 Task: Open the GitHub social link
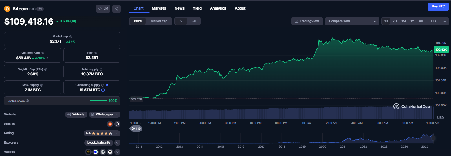[117, 124]
